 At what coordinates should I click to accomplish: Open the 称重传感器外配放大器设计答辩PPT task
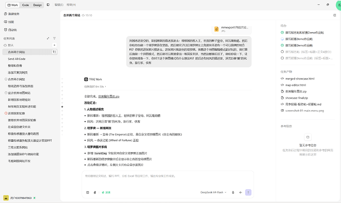click(30, 141)
